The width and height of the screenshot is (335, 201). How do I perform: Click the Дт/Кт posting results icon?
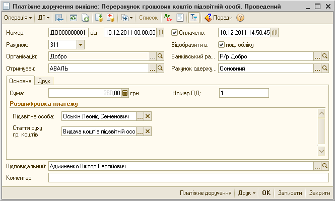(x=168, y=18)
